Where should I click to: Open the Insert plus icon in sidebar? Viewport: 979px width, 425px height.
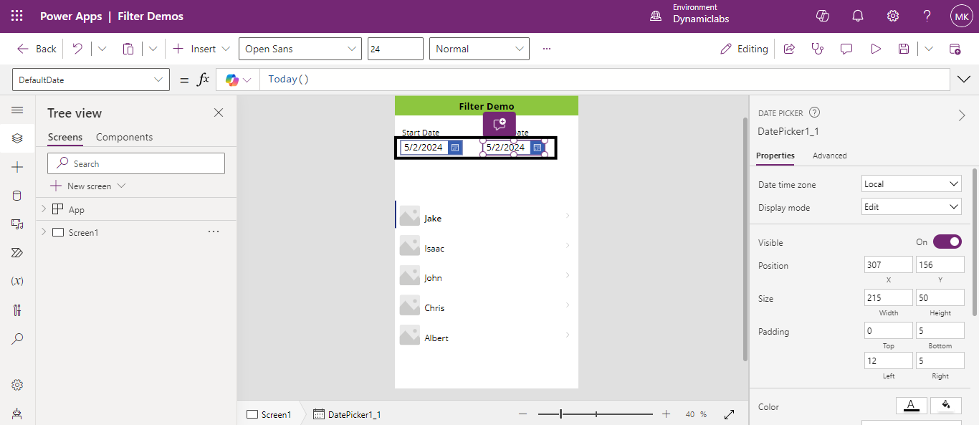(x=17, y=167)
